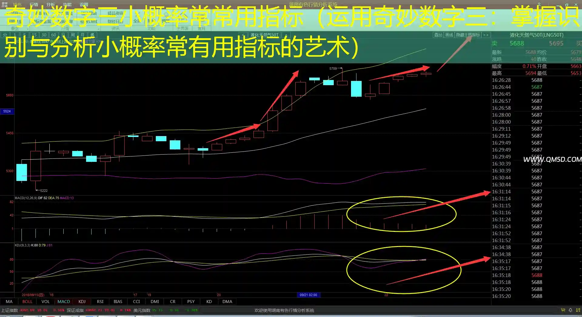Click the MACD(12,26,9) parameter label
This screenshot has height=317, width=582.
tap(26, 198)
